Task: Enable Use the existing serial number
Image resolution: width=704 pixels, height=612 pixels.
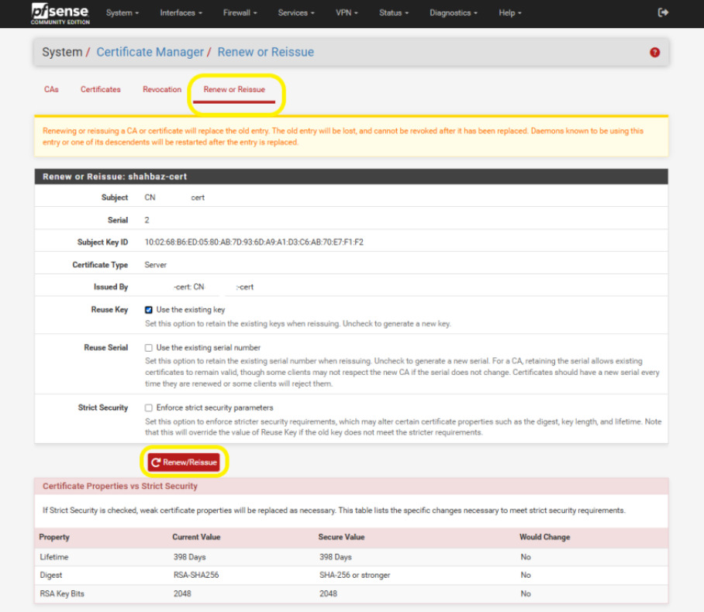Action: 149,348
